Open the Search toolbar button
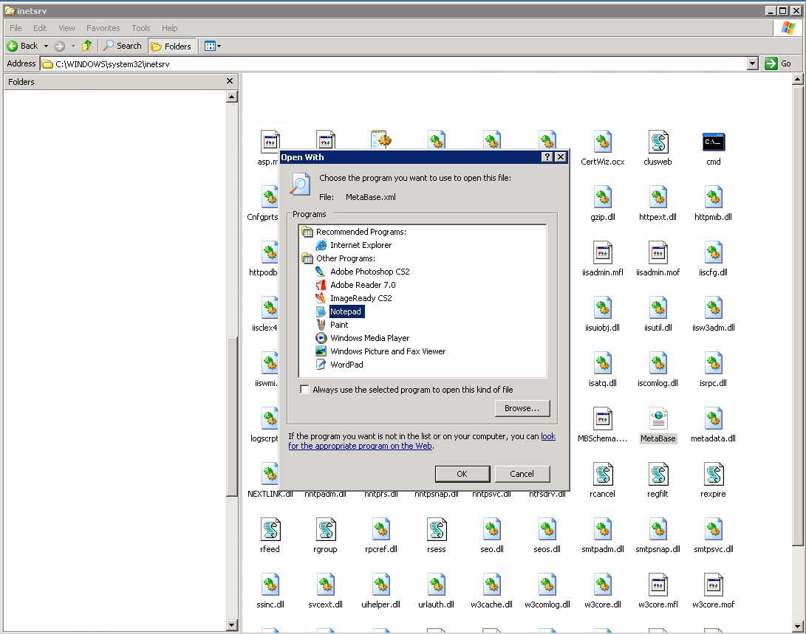 click(x=123, y=46)
